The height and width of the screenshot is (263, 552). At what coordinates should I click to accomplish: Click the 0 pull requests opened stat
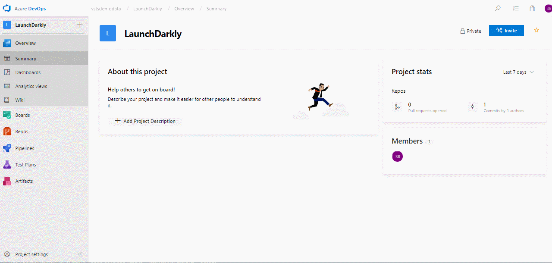427,107
